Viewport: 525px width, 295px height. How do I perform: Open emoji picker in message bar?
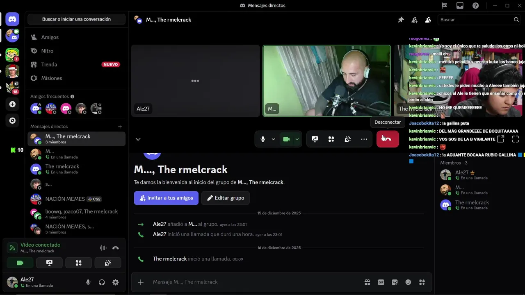[408, 282]
